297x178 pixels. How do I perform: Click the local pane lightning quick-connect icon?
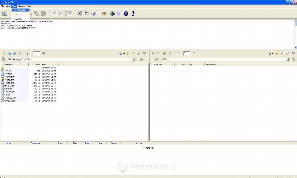tap(128, 53)
